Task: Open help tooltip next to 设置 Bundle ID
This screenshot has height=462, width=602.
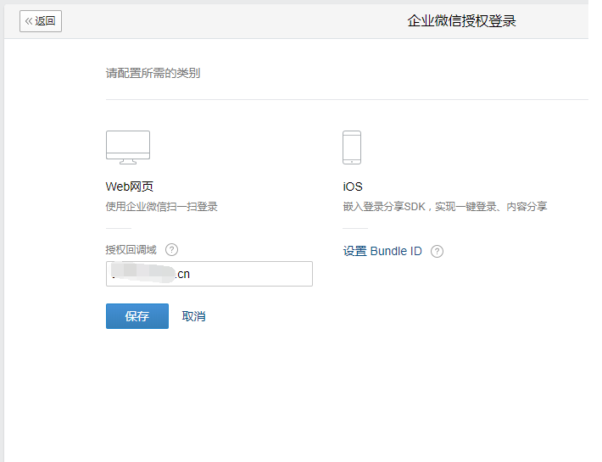Action: click(x=437, y=251)
